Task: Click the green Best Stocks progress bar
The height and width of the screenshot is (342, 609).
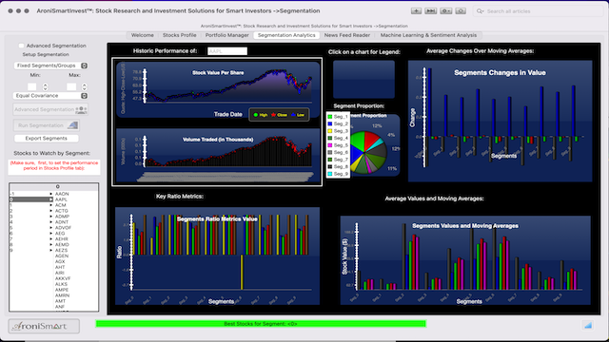Action: (261, 323)
